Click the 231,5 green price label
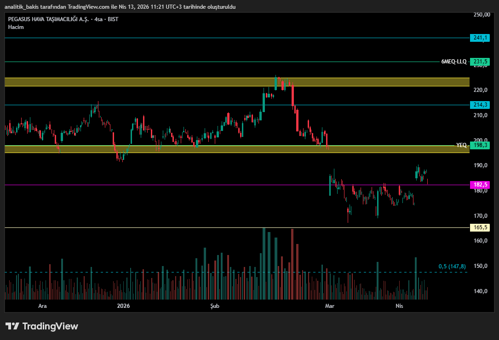 480,62
